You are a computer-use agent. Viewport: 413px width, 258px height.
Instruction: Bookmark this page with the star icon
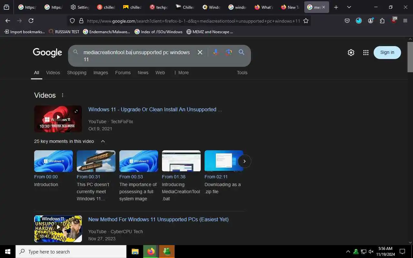tap(306, 21)
